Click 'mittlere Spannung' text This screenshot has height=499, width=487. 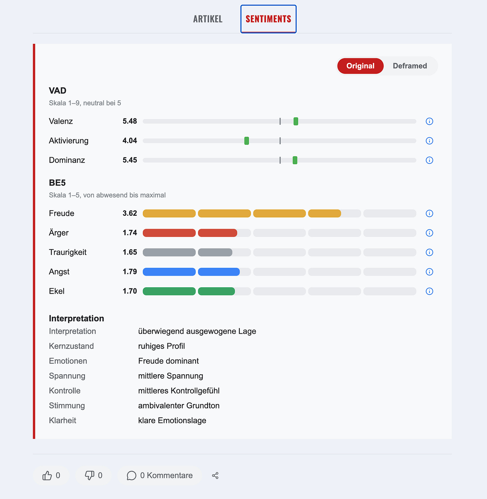(x=171, y=376)
